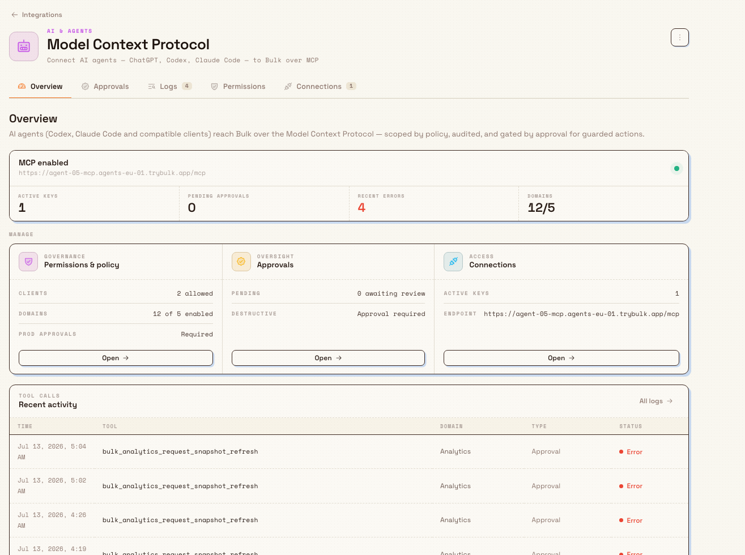The width and height of the screenshot is (745, 555).
Task: Click the All logs arrow icon
Action: click(670, 401)
